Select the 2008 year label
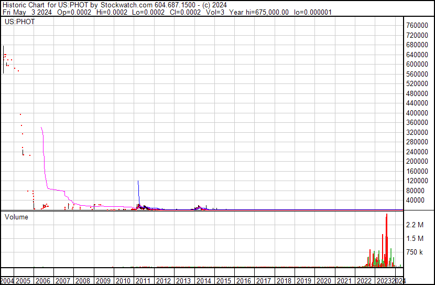Screen dimensions: 435x285 pos(83,281)
